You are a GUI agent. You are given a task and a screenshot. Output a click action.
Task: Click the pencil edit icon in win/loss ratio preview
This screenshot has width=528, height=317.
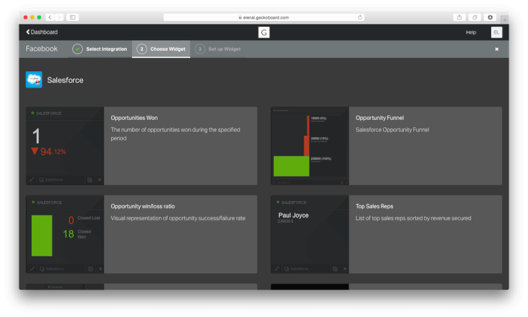pyautogui.click(x=32, y=269)
